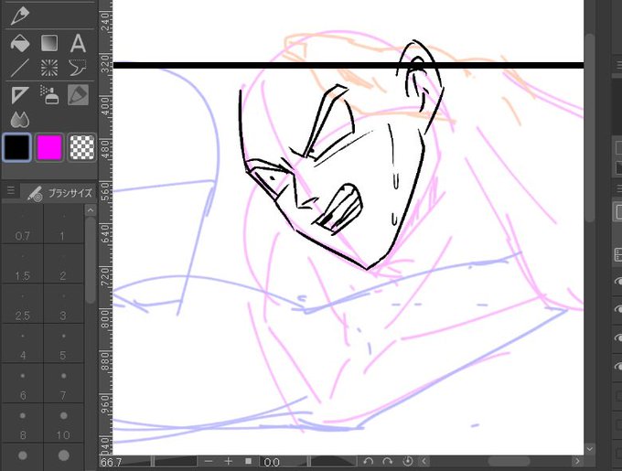622x471 pixels.
Task: Select the Blend droplets tool
Action: (20, 119)
